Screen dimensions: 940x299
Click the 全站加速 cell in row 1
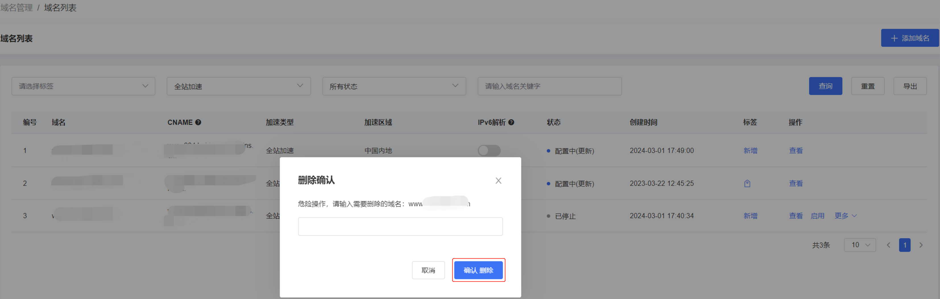point(279,151)
